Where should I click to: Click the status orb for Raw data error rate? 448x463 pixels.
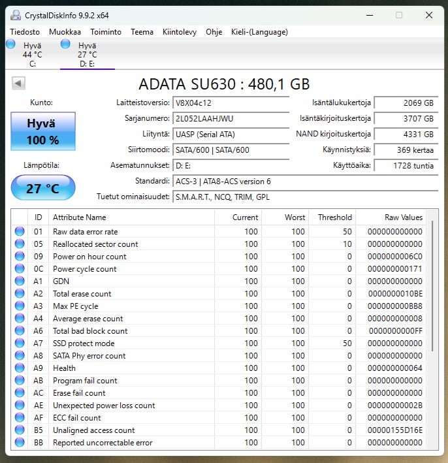(20, 231)
